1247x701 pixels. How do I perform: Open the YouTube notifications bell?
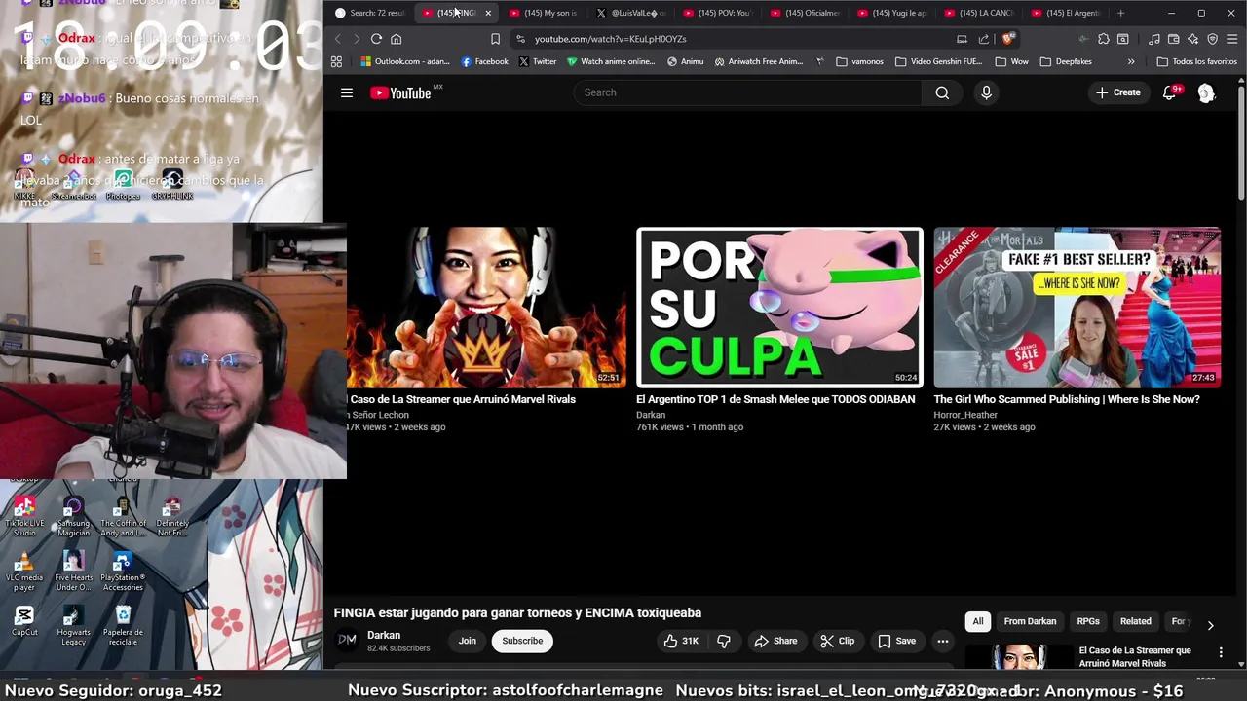click(1169, 92)
